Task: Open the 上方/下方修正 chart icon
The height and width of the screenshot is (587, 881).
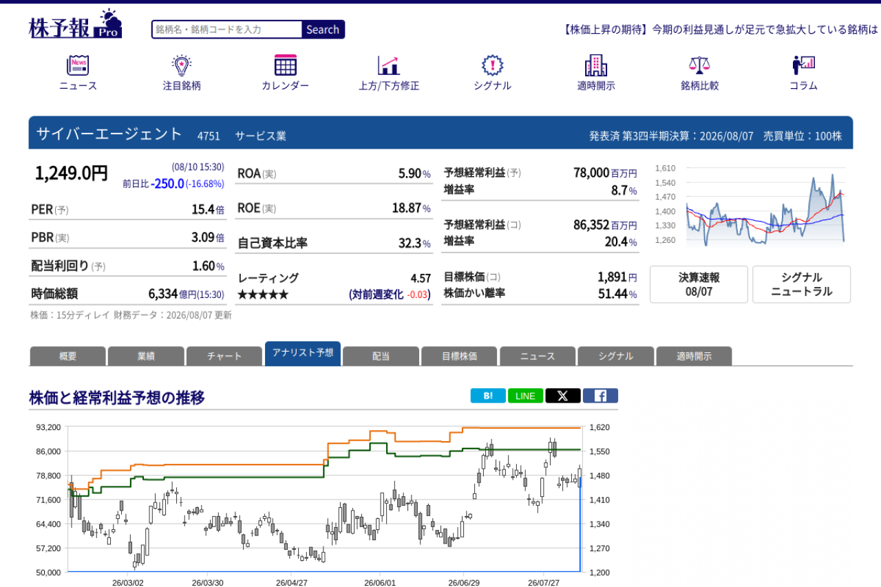Action: [389, 65]
